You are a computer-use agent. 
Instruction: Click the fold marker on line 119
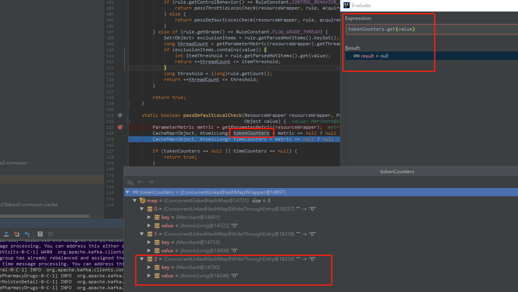pyautogui.click(x=128, y=103)
